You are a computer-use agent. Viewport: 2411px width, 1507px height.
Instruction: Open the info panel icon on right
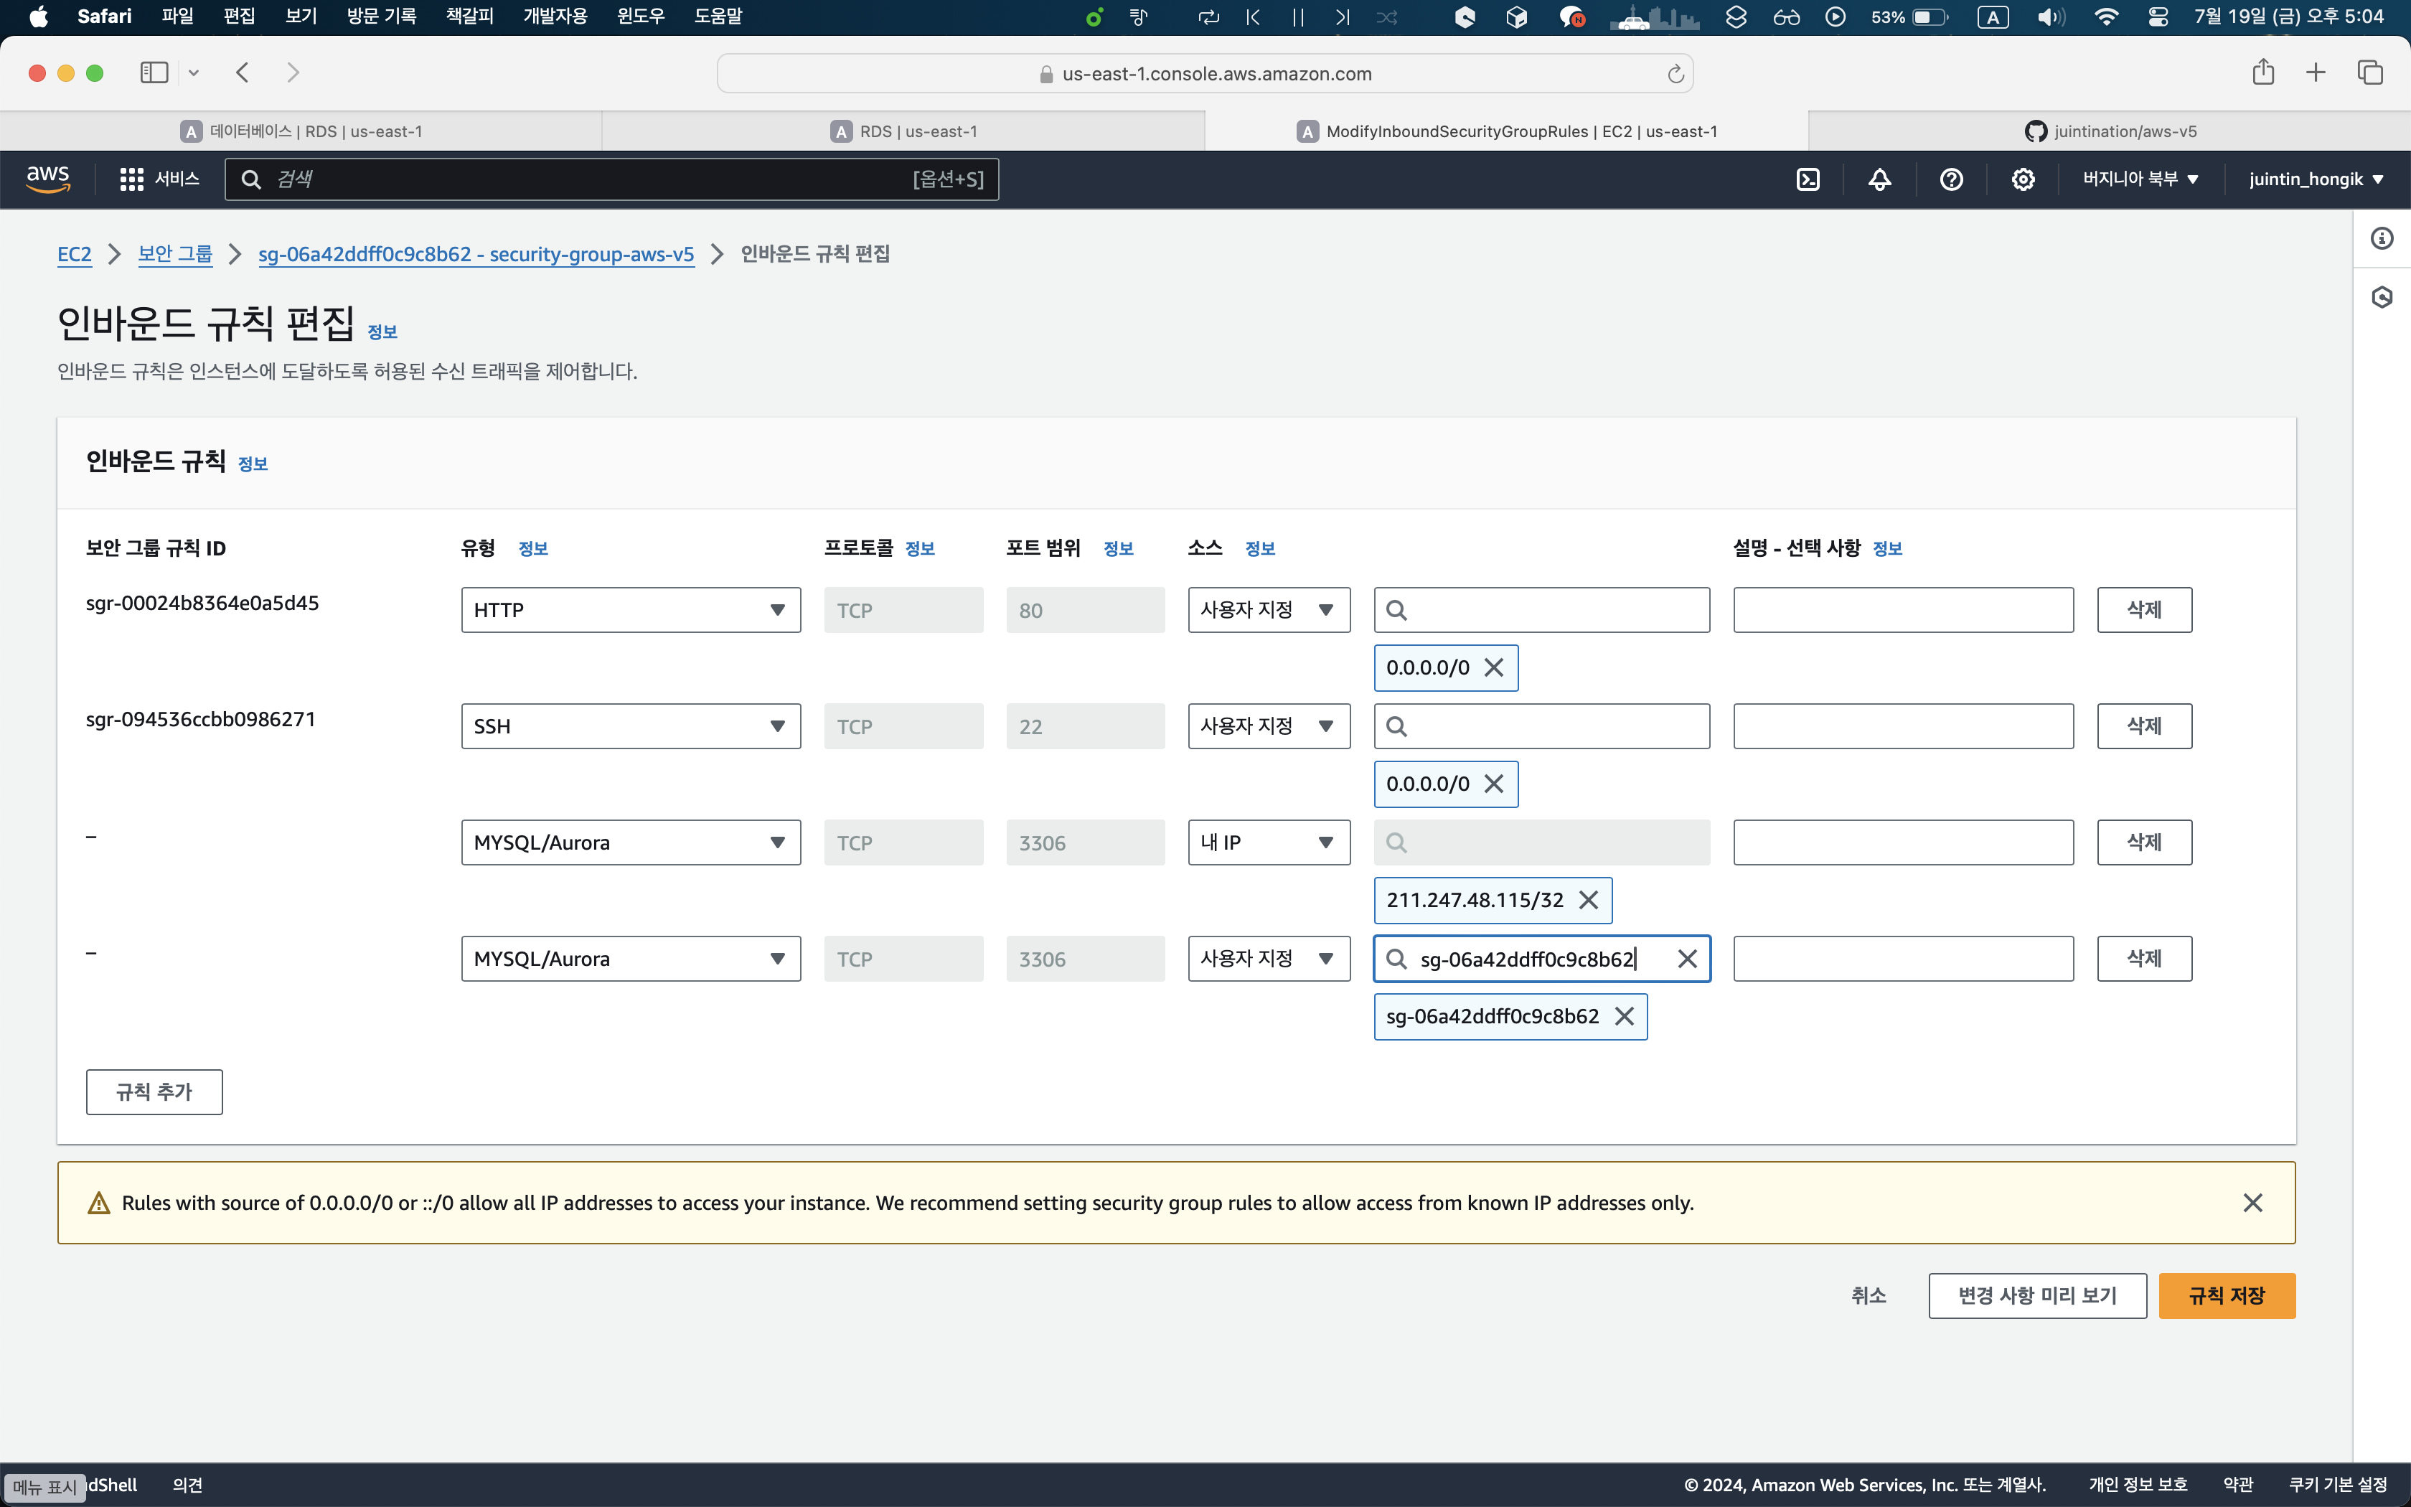(x=2382, y=238)
